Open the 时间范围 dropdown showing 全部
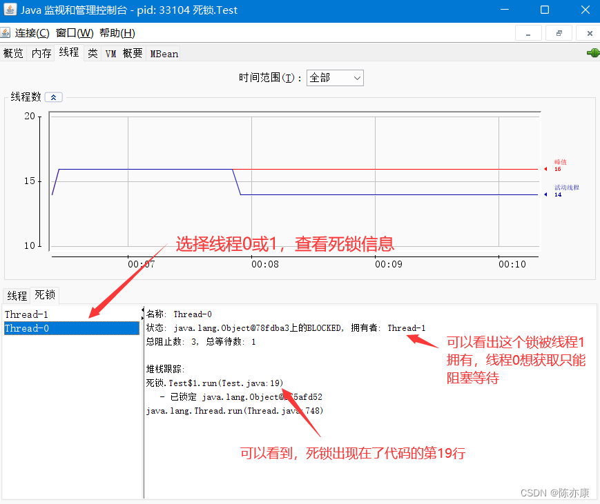600x504 pixels. 335,78
